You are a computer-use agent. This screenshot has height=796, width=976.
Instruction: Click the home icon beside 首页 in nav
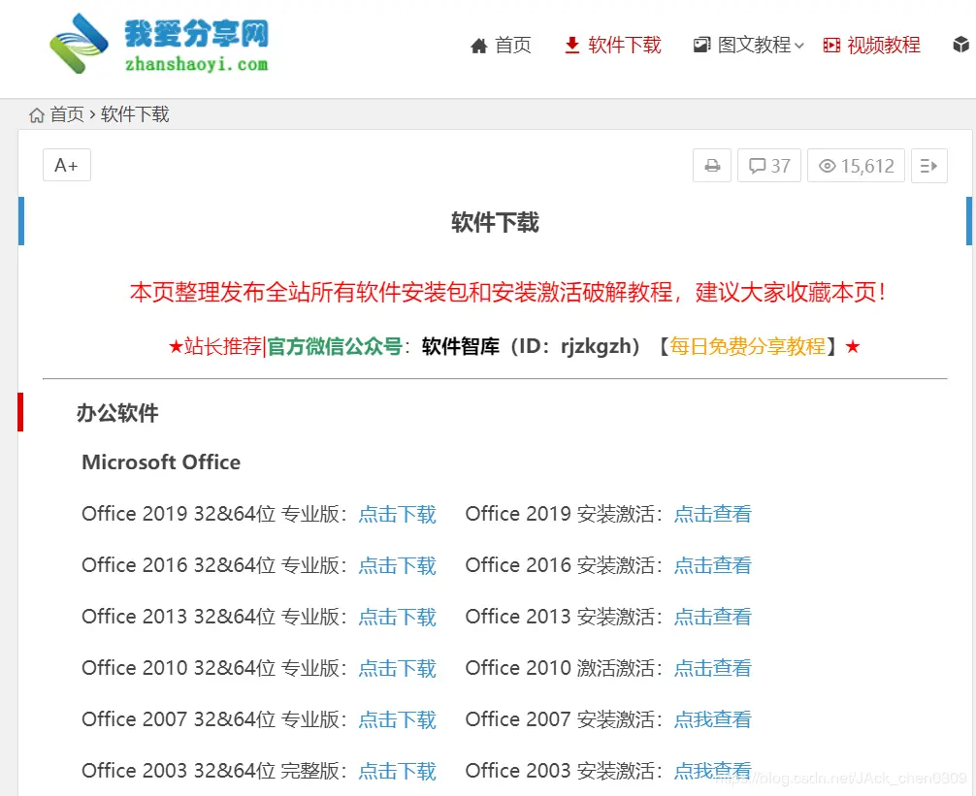479,46
